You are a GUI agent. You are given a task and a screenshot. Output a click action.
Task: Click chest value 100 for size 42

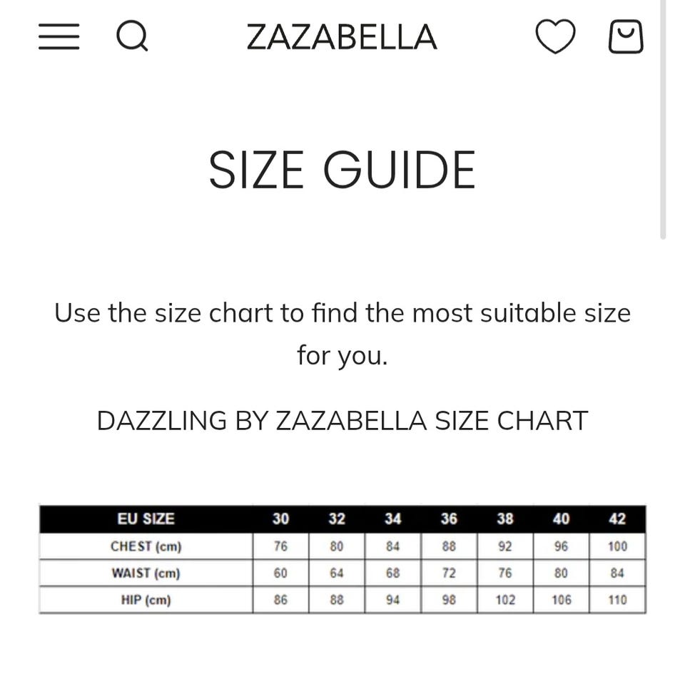[x=617, y=546]
